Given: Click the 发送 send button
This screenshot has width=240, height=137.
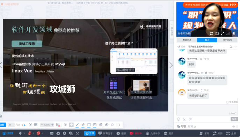Looking at the screenshot, I should coord(234,119).
